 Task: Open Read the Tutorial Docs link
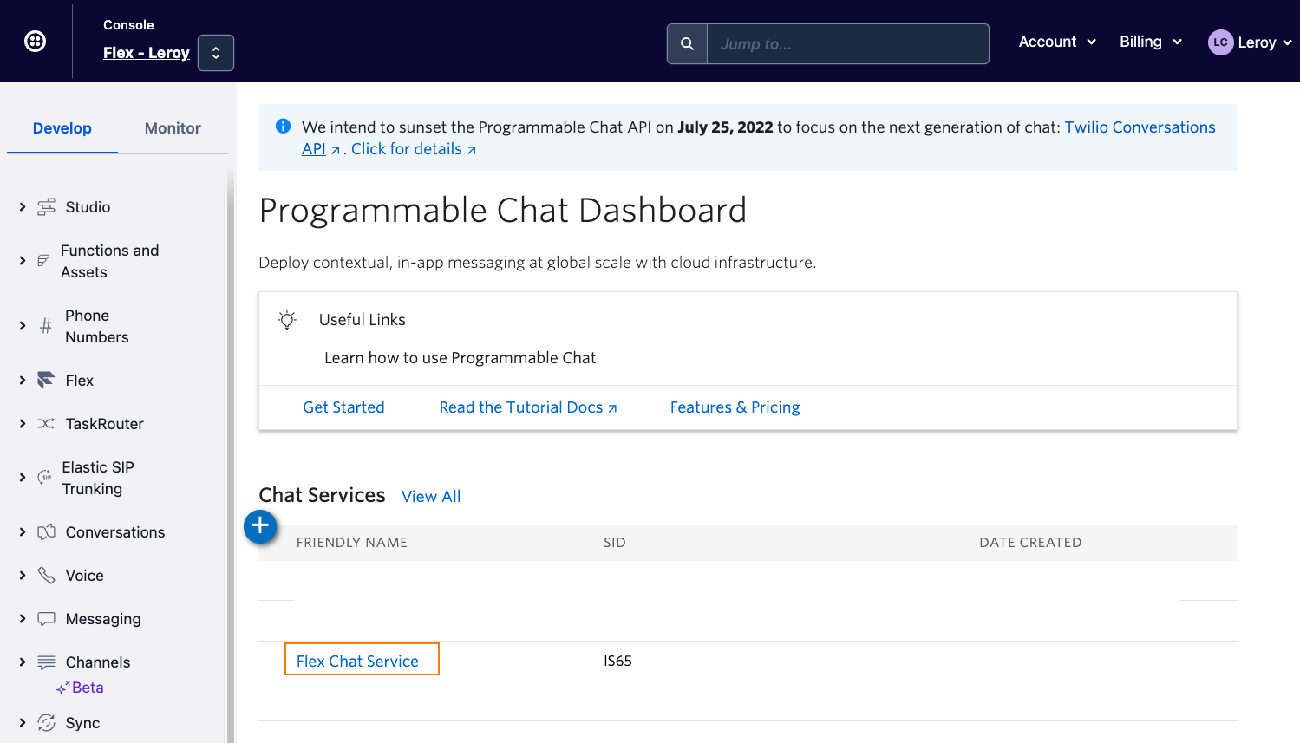tap(528, 407)
